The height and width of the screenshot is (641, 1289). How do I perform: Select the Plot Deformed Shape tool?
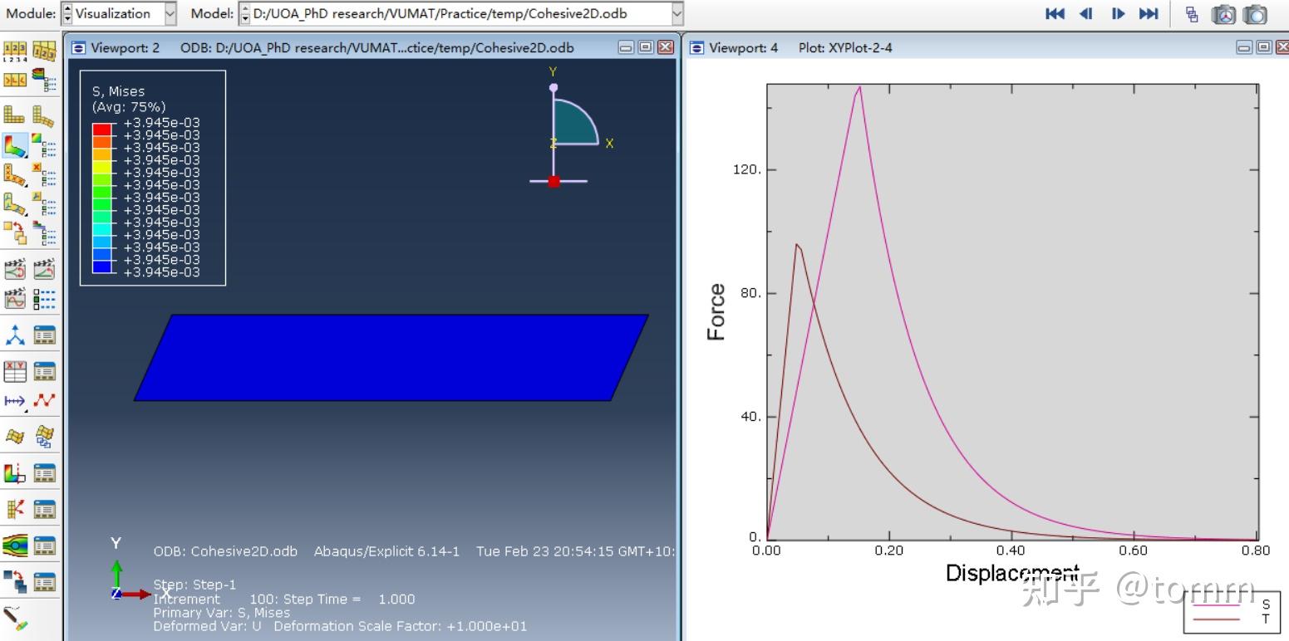(43, 115)
